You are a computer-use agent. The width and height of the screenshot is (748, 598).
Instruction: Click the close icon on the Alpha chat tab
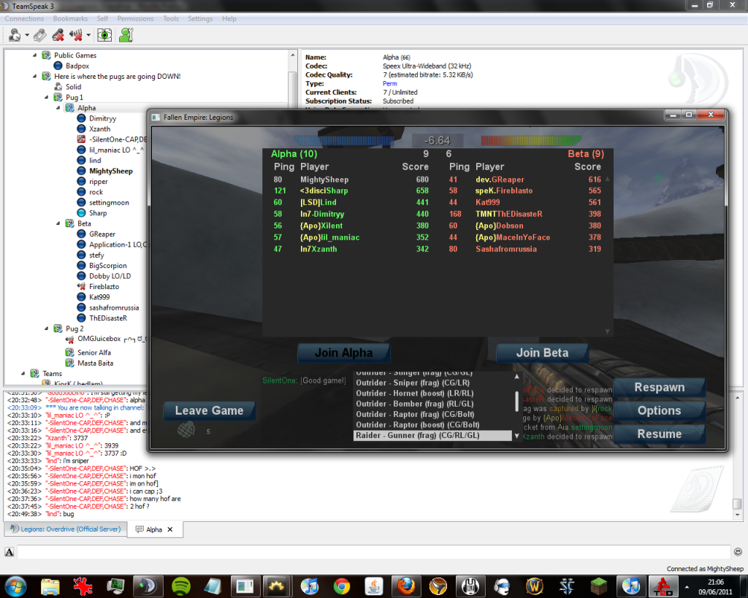click(x=169, y=529)
